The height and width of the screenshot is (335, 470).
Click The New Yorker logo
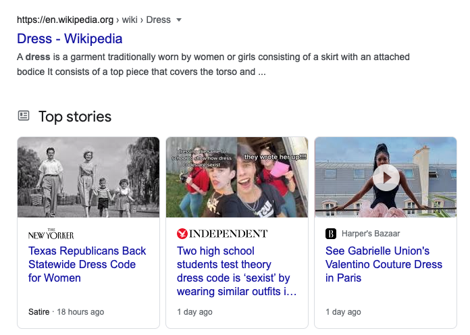(x=51, y=234)
